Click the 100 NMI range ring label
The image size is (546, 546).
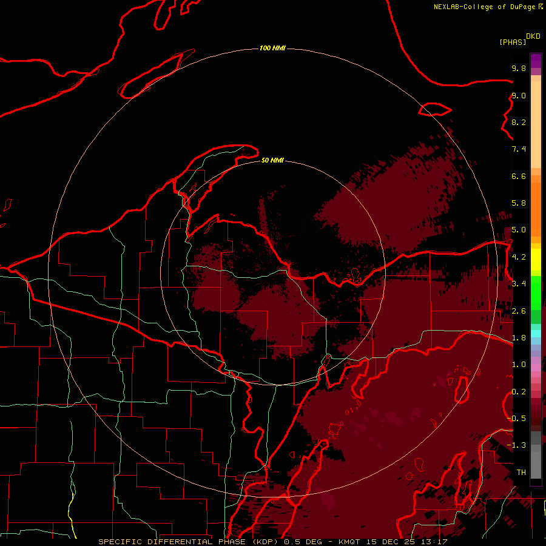pos(272,48)
